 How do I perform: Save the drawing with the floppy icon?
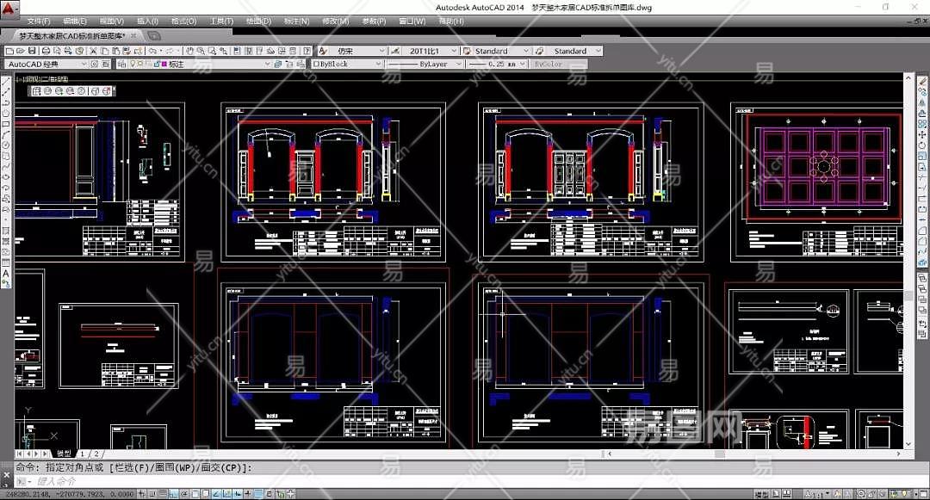[32, 51]
